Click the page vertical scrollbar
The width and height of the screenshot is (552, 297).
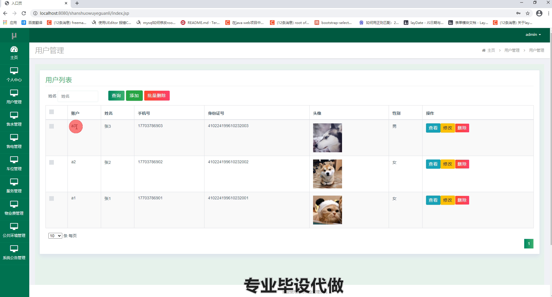pyautogui.click(x=551, y=139)
